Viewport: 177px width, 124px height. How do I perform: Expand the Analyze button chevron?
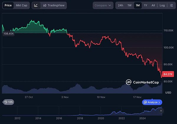pyautogui.click(x=159, y=102)
